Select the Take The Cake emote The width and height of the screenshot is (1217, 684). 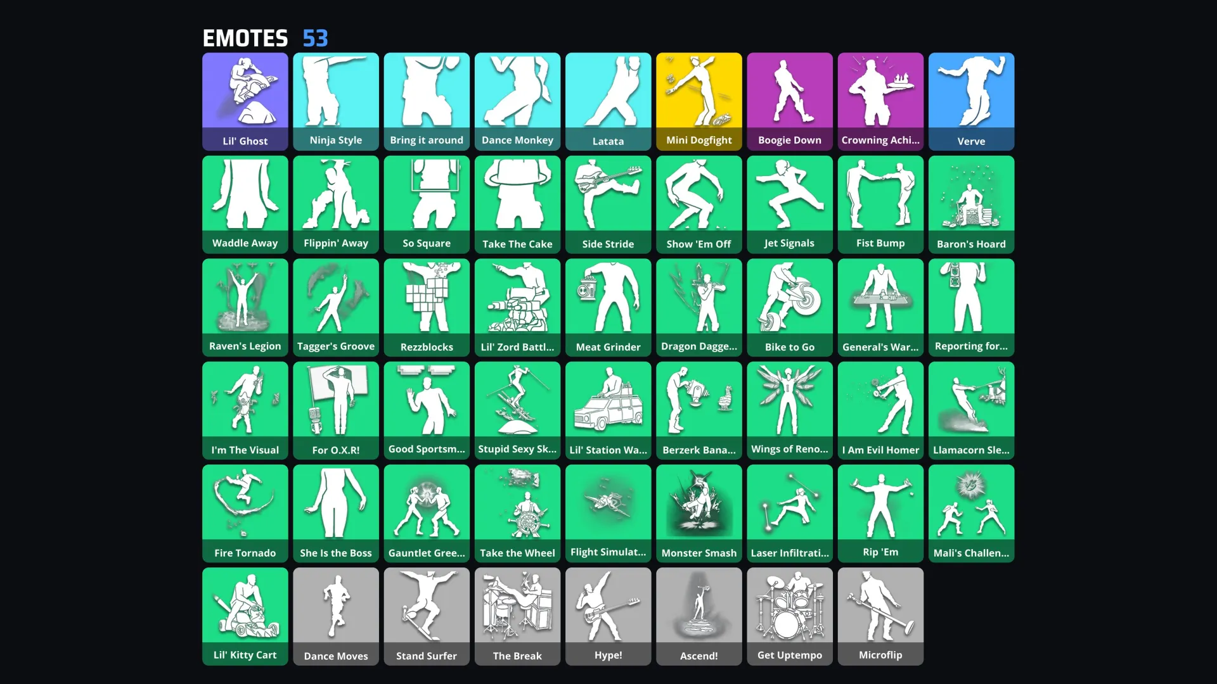[x=517, y=205]
